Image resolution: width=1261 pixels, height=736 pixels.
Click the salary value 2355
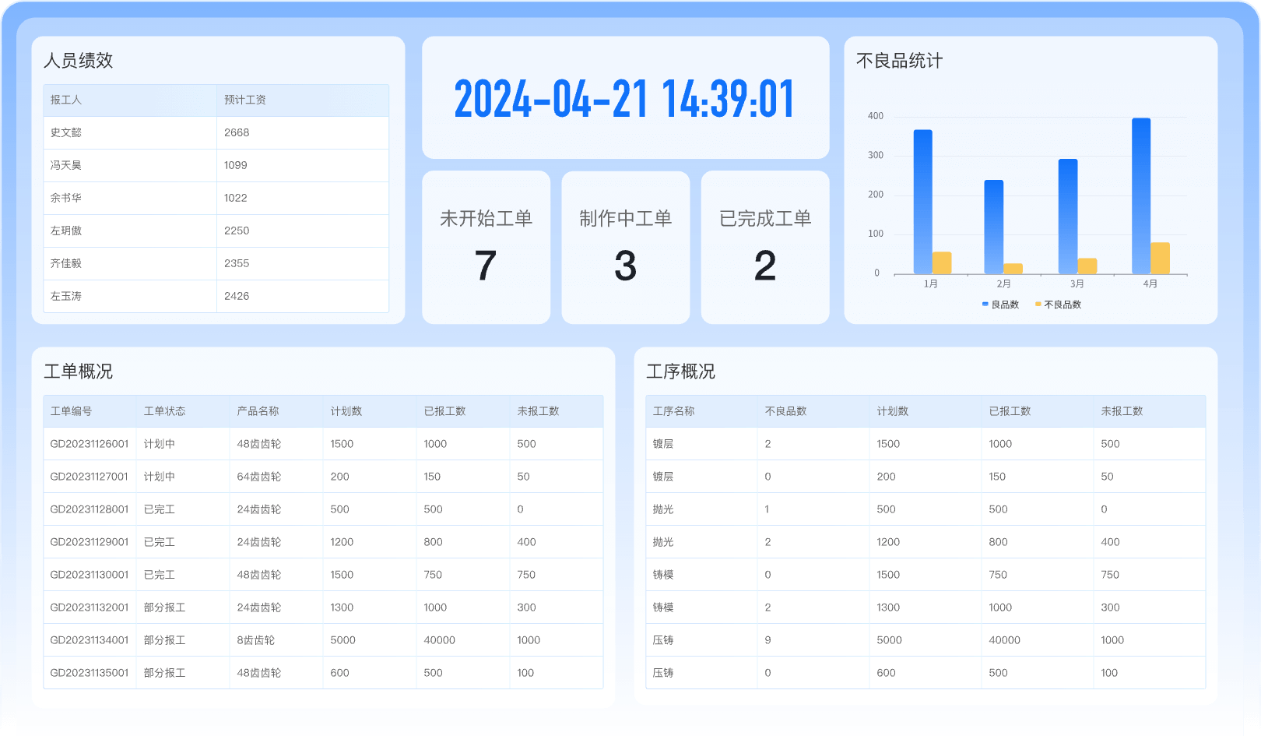pos(237,263)
